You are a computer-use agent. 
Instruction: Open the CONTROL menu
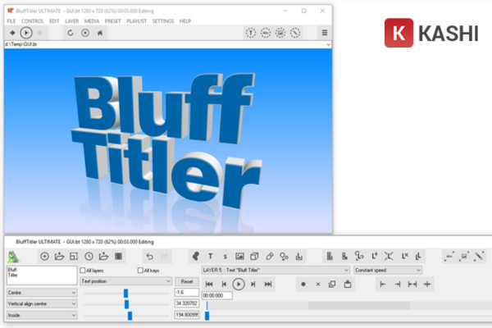(x=32, y=21)
